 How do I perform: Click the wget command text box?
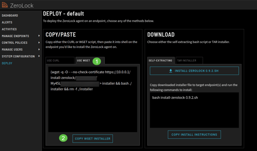pos(93,99)
